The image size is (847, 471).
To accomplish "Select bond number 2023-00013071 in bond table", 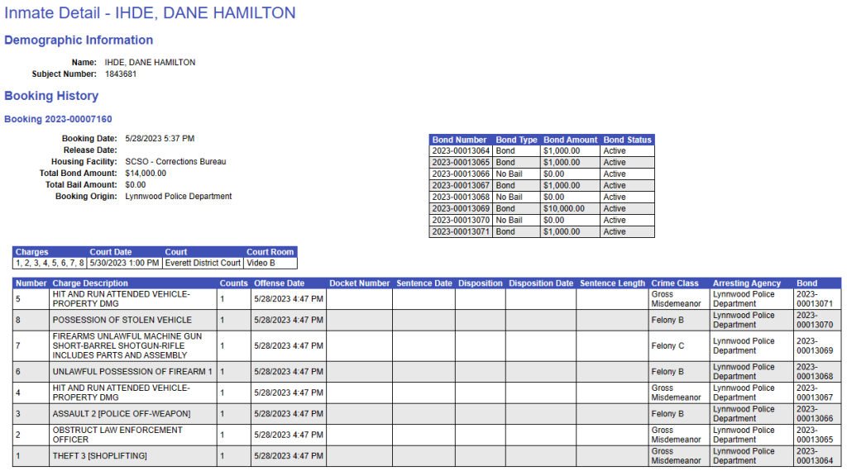I will pos(461,232).
